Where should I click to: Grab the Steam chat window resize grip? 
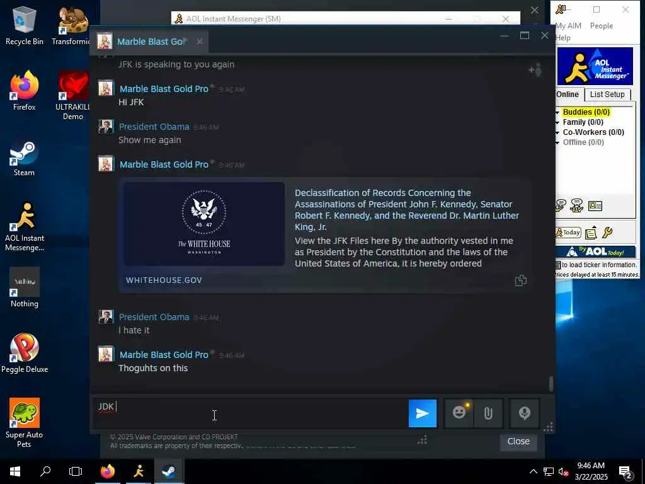tap(549, 428)
